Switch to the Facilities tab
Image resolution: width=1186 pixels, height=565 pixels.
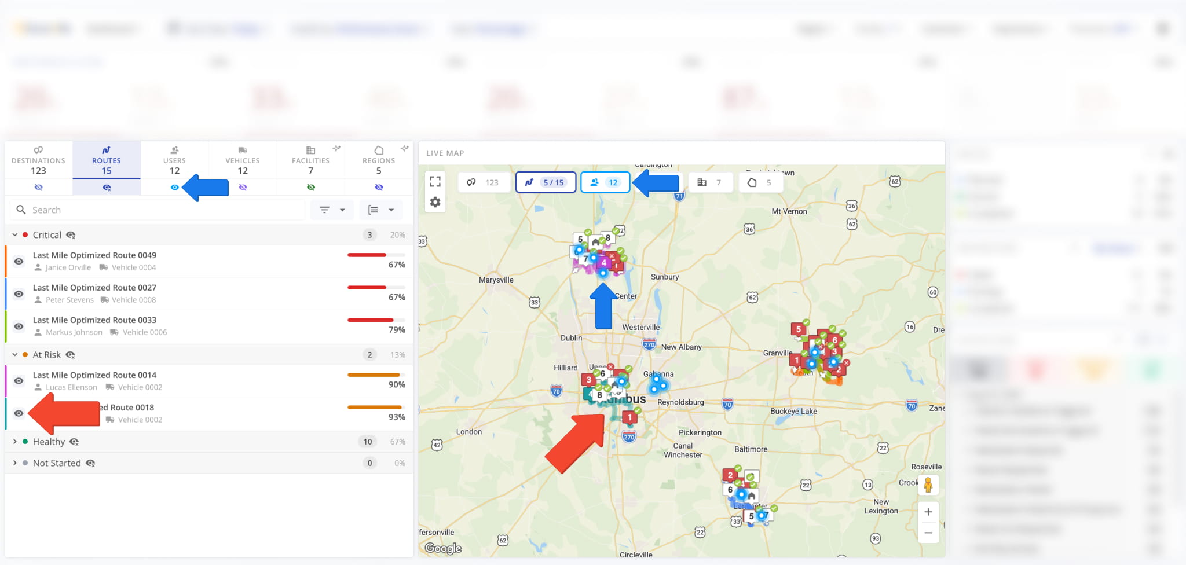click(x=310, y=160)
